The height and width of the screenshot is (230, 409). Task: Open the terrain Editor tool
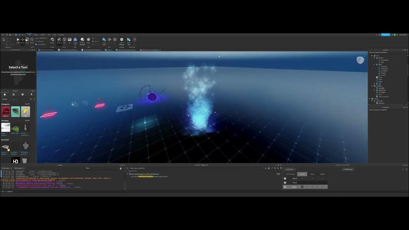(x=52, y=40)
